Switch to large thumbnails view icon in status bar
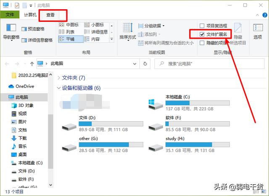This screenshot has width=269, height=196. 264,192
